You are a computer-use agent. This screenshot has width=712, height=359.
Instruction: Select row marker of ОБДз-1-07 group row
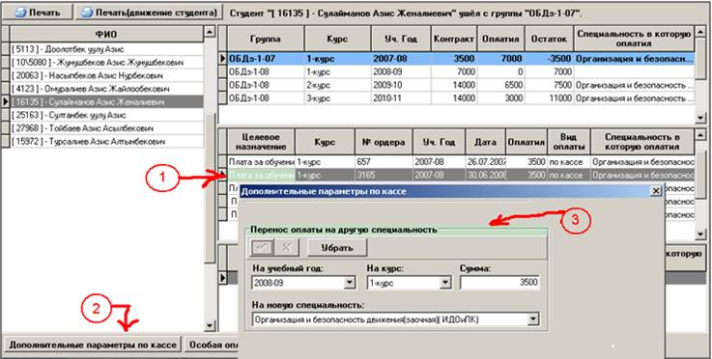coord(223,59)
